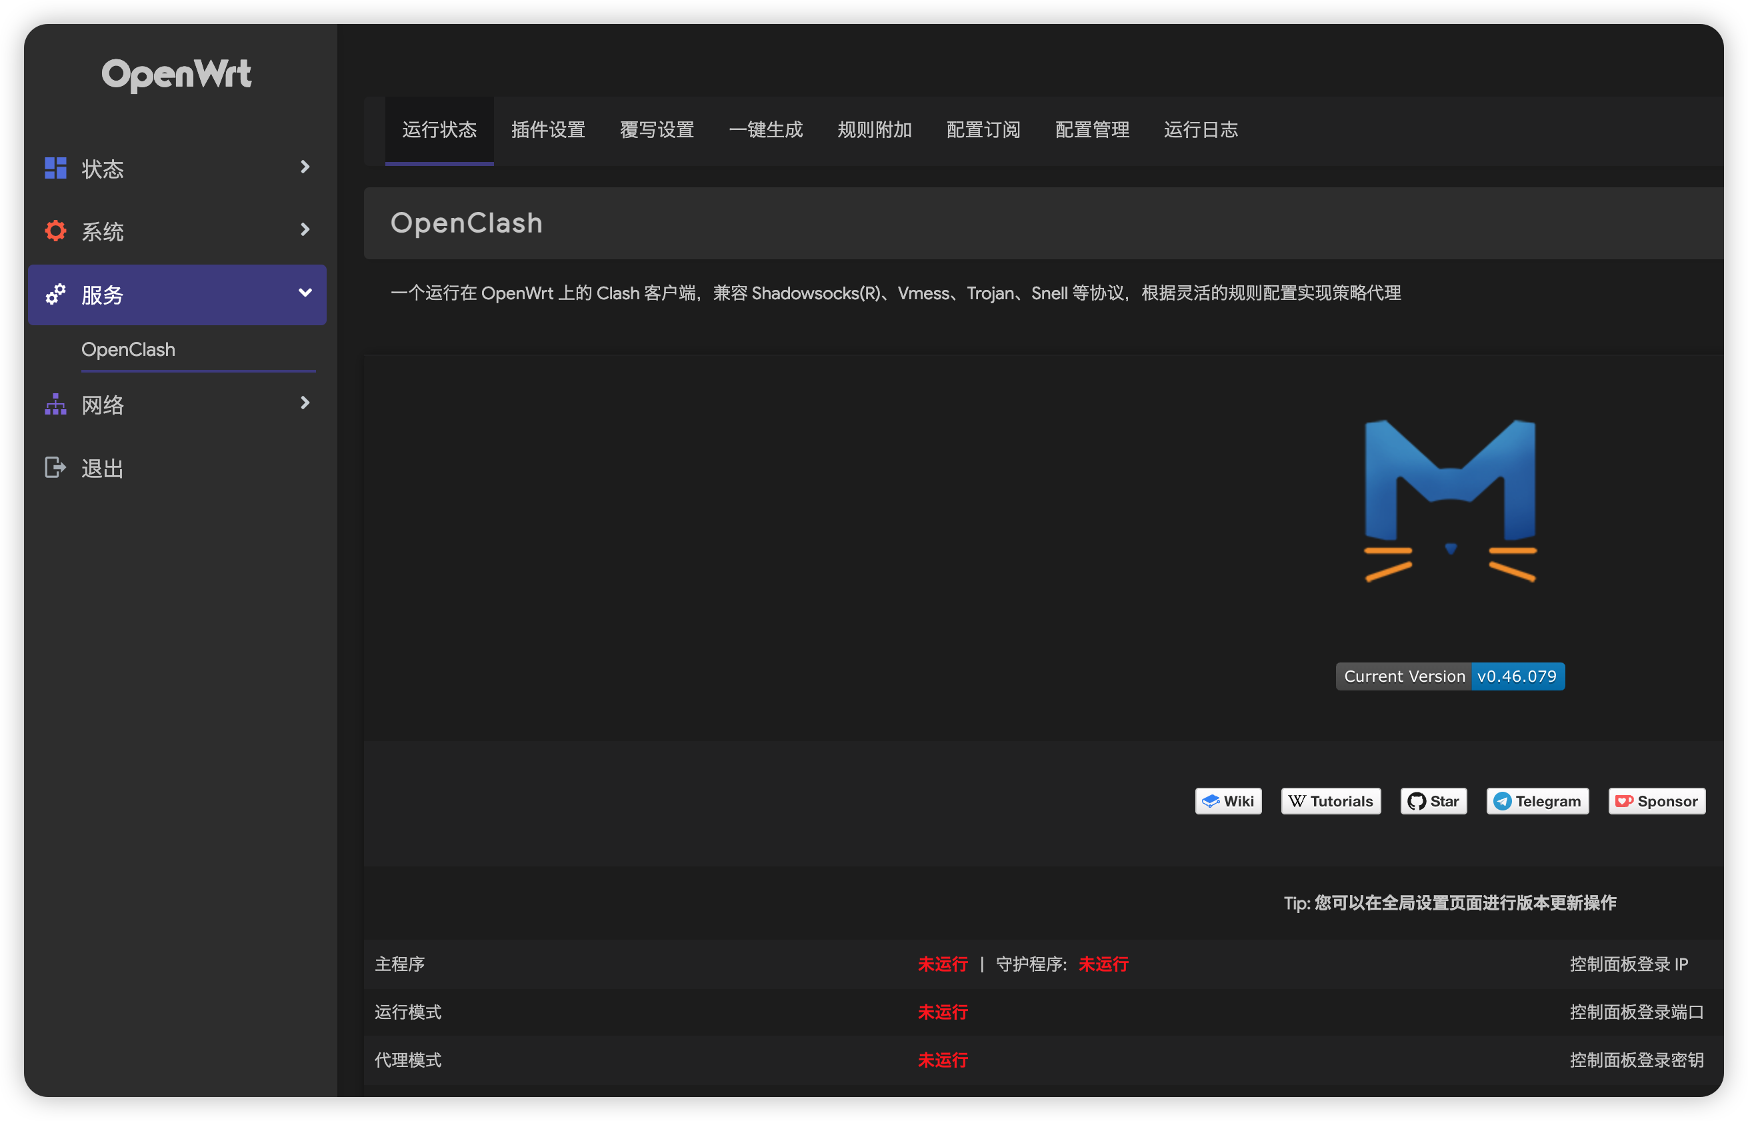This screenshot has height=1121, width=1748.
Task: Click the Current Version v0.46.079 badge
Action: point(1449,676)
